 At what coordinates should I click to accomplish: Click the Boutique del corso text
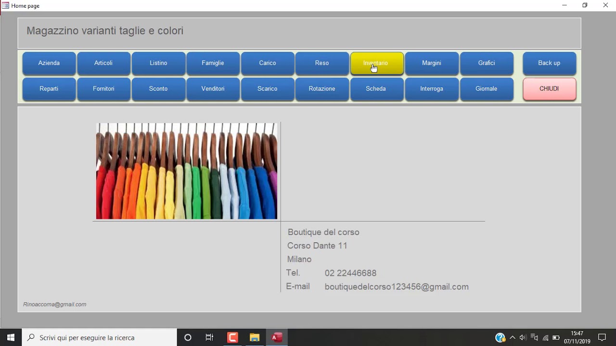(x=323, y=232)
